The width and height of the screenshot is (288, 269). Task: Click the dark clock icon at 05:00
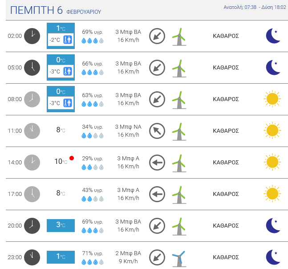32,67
